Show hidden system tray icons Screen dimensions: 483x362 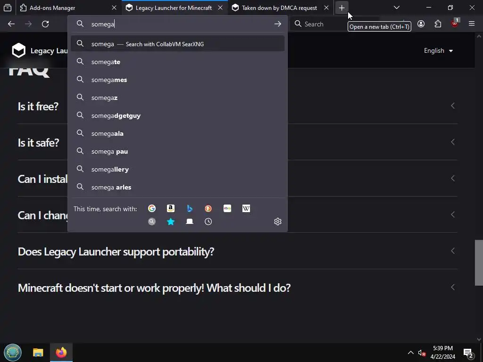[411, 353]
